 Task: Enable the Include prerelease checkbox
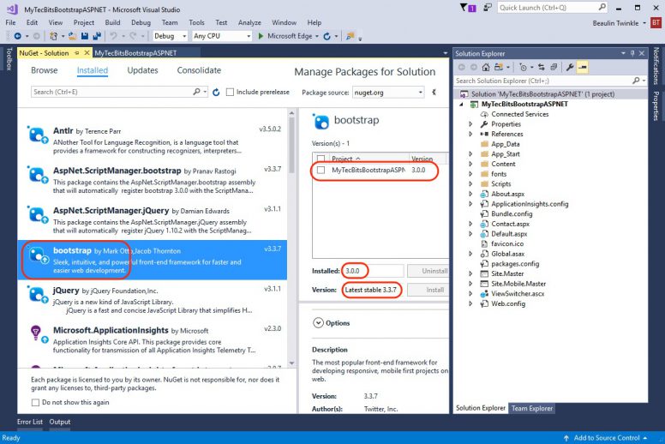tap(230, 92)
